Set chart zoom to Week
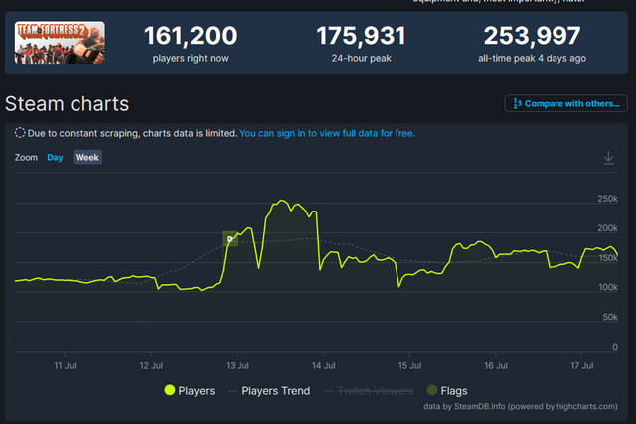 [87, 157]
